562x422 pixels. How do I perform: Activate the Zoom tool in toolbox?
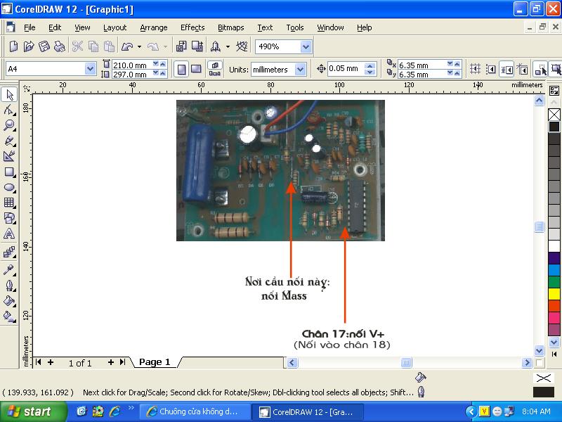tap(9, 125)
